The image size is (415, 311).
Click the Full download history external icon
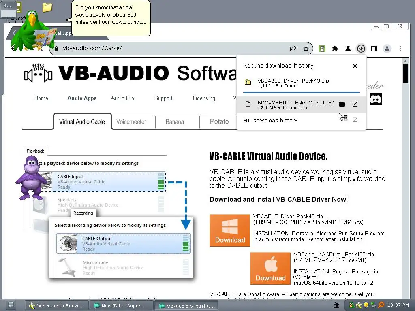point(355,120)
